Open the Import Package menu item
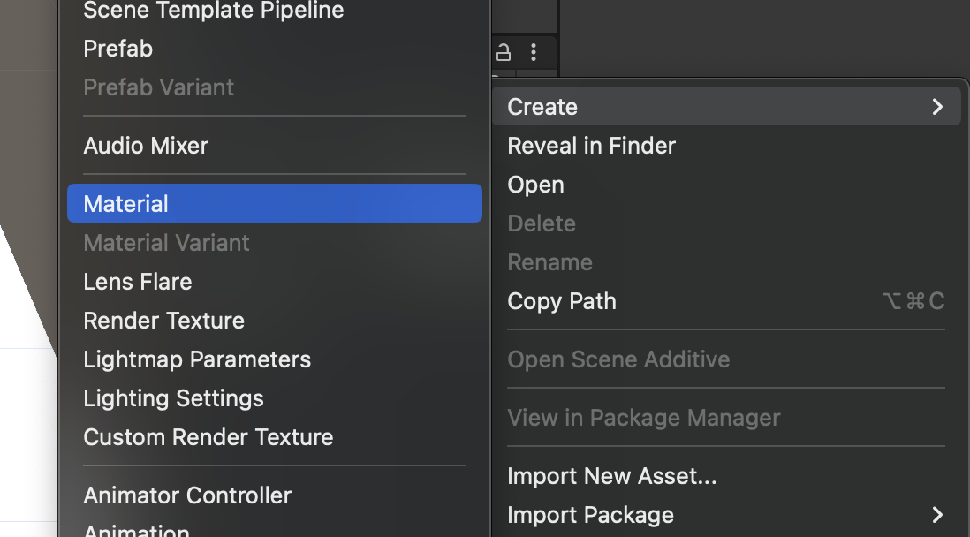This screenshot has height=537, width=970. coord(590,515)
